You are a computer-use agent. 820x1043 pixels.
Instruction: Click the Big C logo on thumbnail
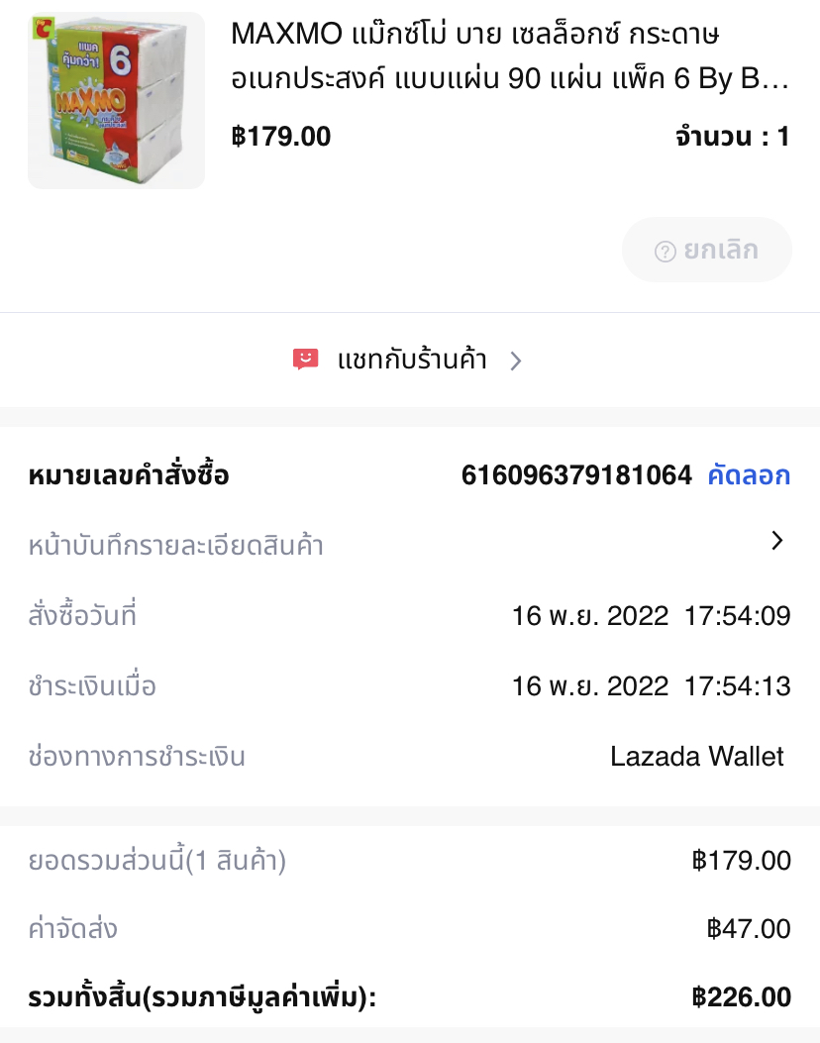pos(44,28)
